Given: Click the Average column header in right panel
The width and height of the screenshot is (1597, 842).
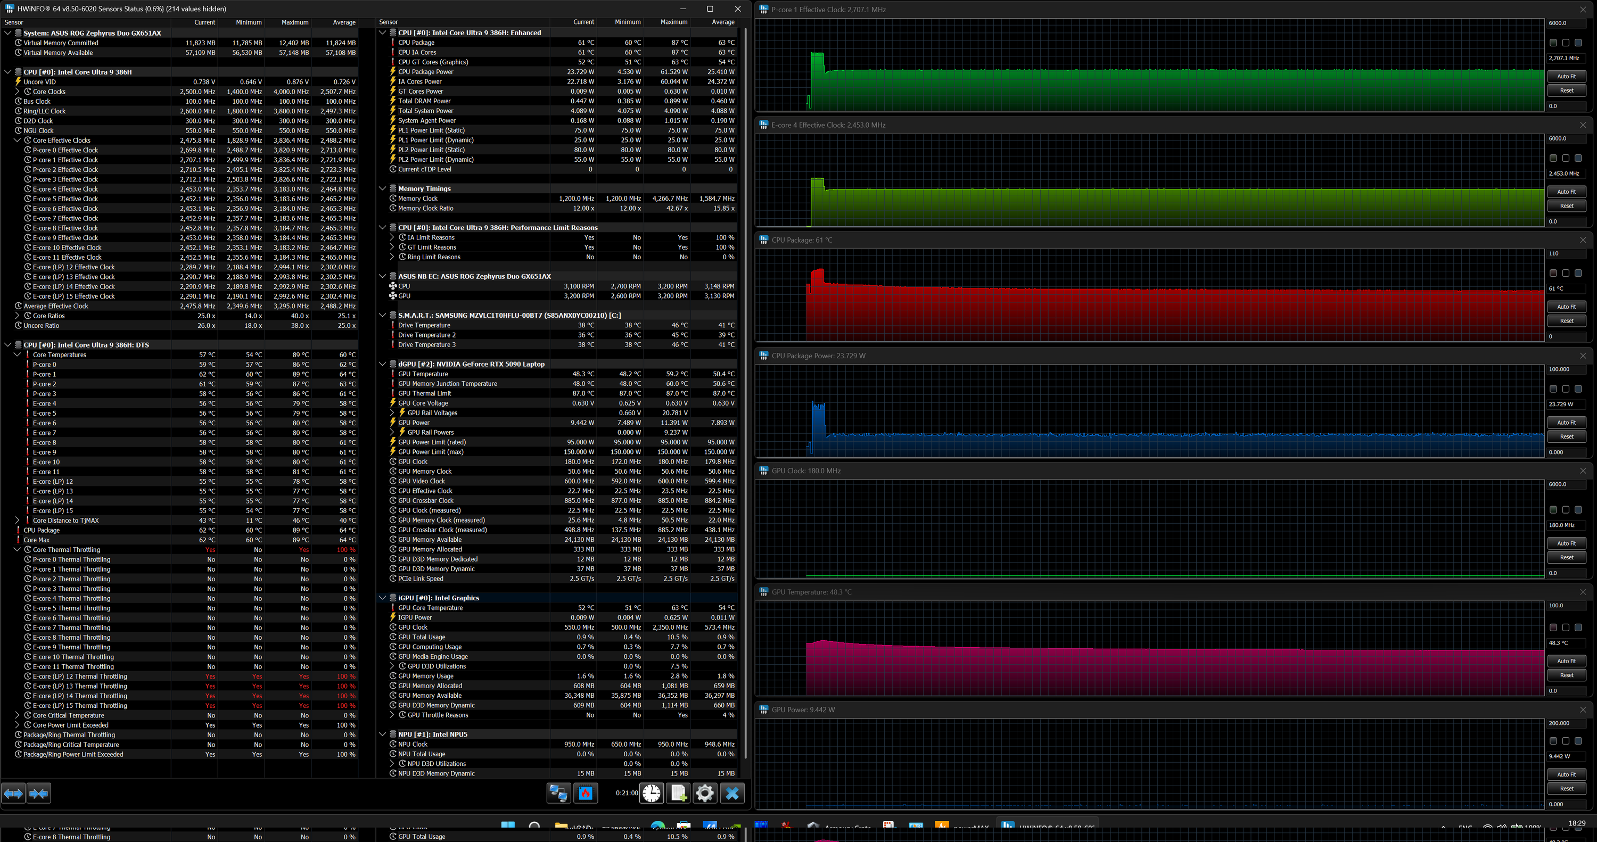Looking at the screenshot, I should tap(713, 22).
